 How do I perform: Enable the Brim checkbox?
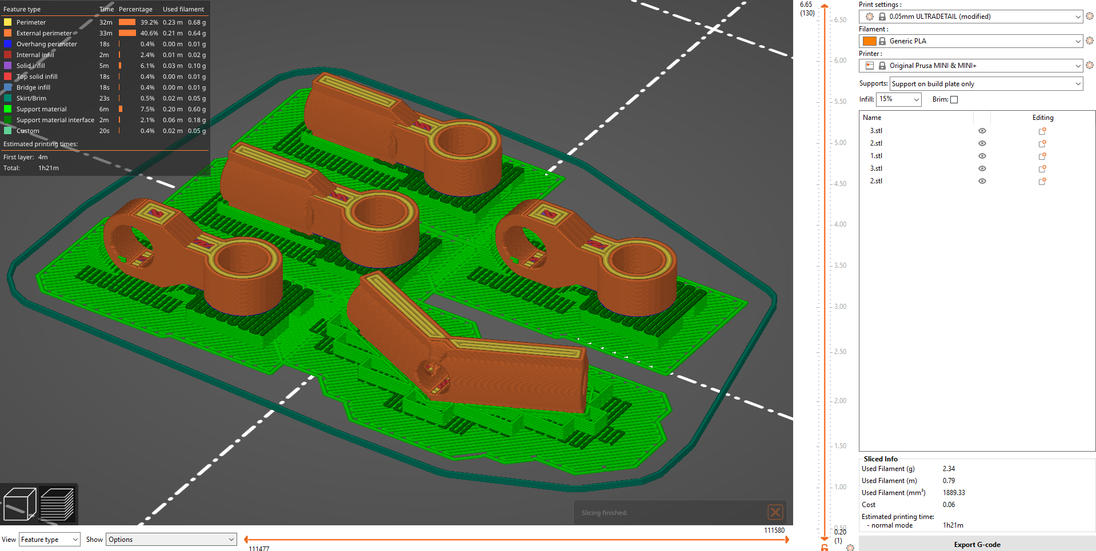click(954, 99)
